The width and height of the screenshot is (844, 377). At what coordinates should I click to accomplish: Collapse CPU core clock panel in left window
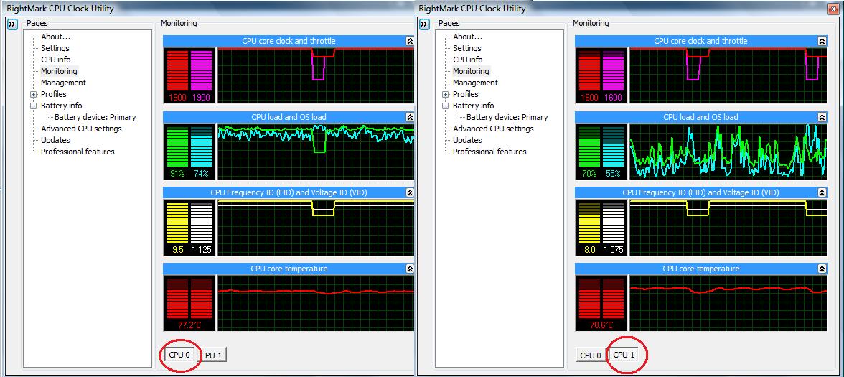410,41
